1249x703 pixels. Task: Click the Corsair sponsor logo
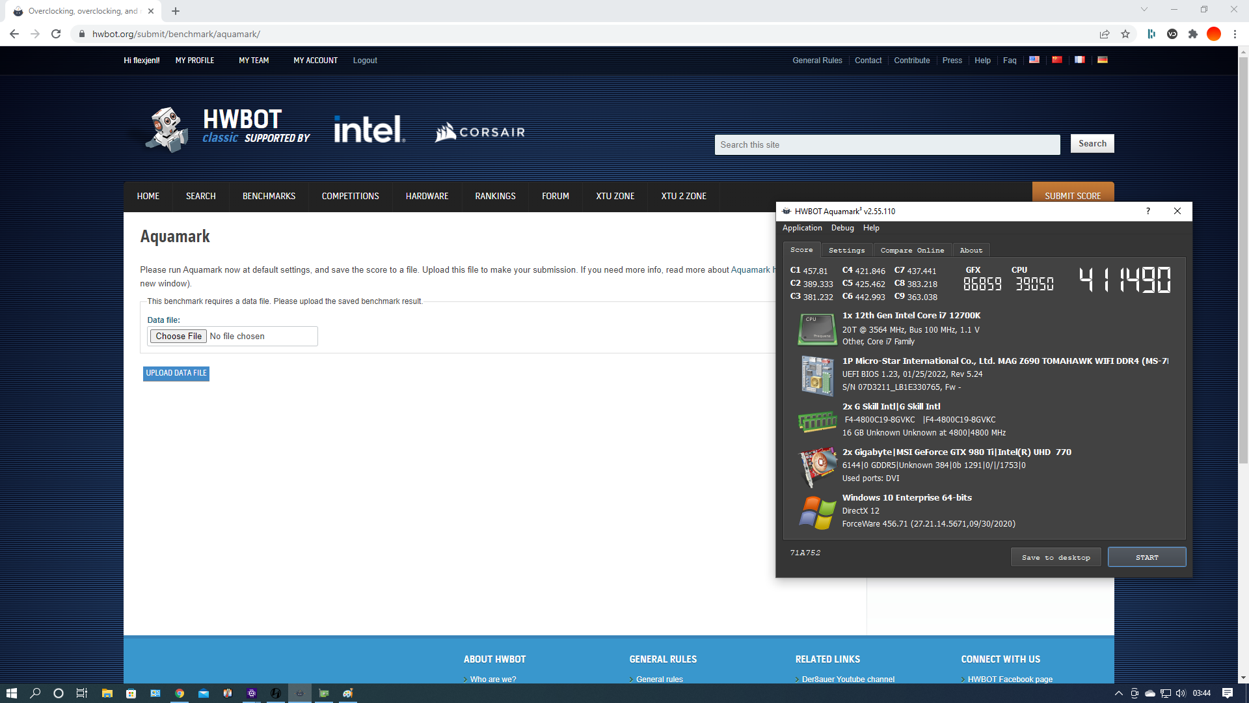tap(480, 132)
